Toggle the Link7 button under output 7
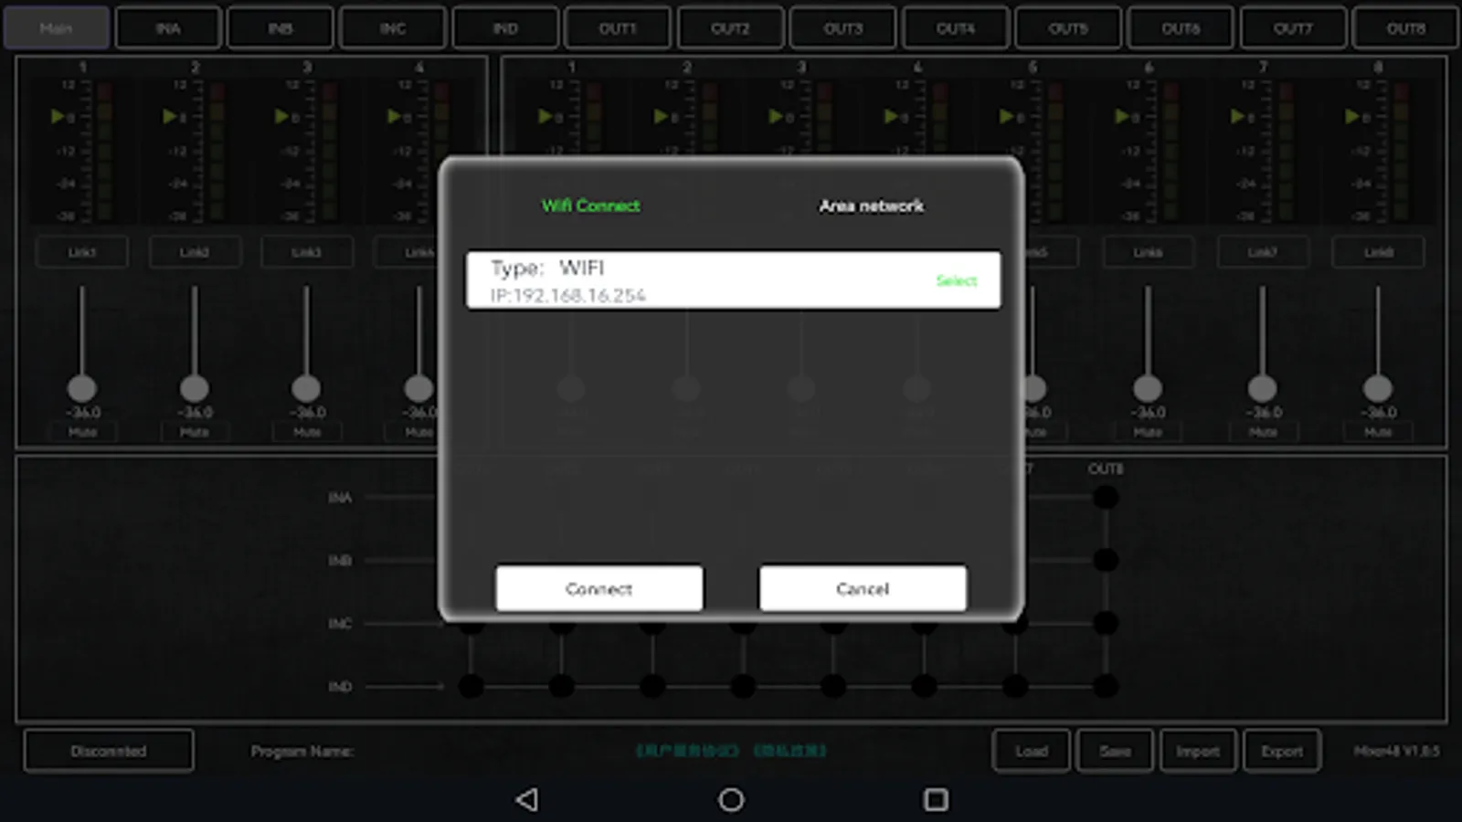The width and height of the screenshot is (1462, 822). click(x=1263, y=252)
